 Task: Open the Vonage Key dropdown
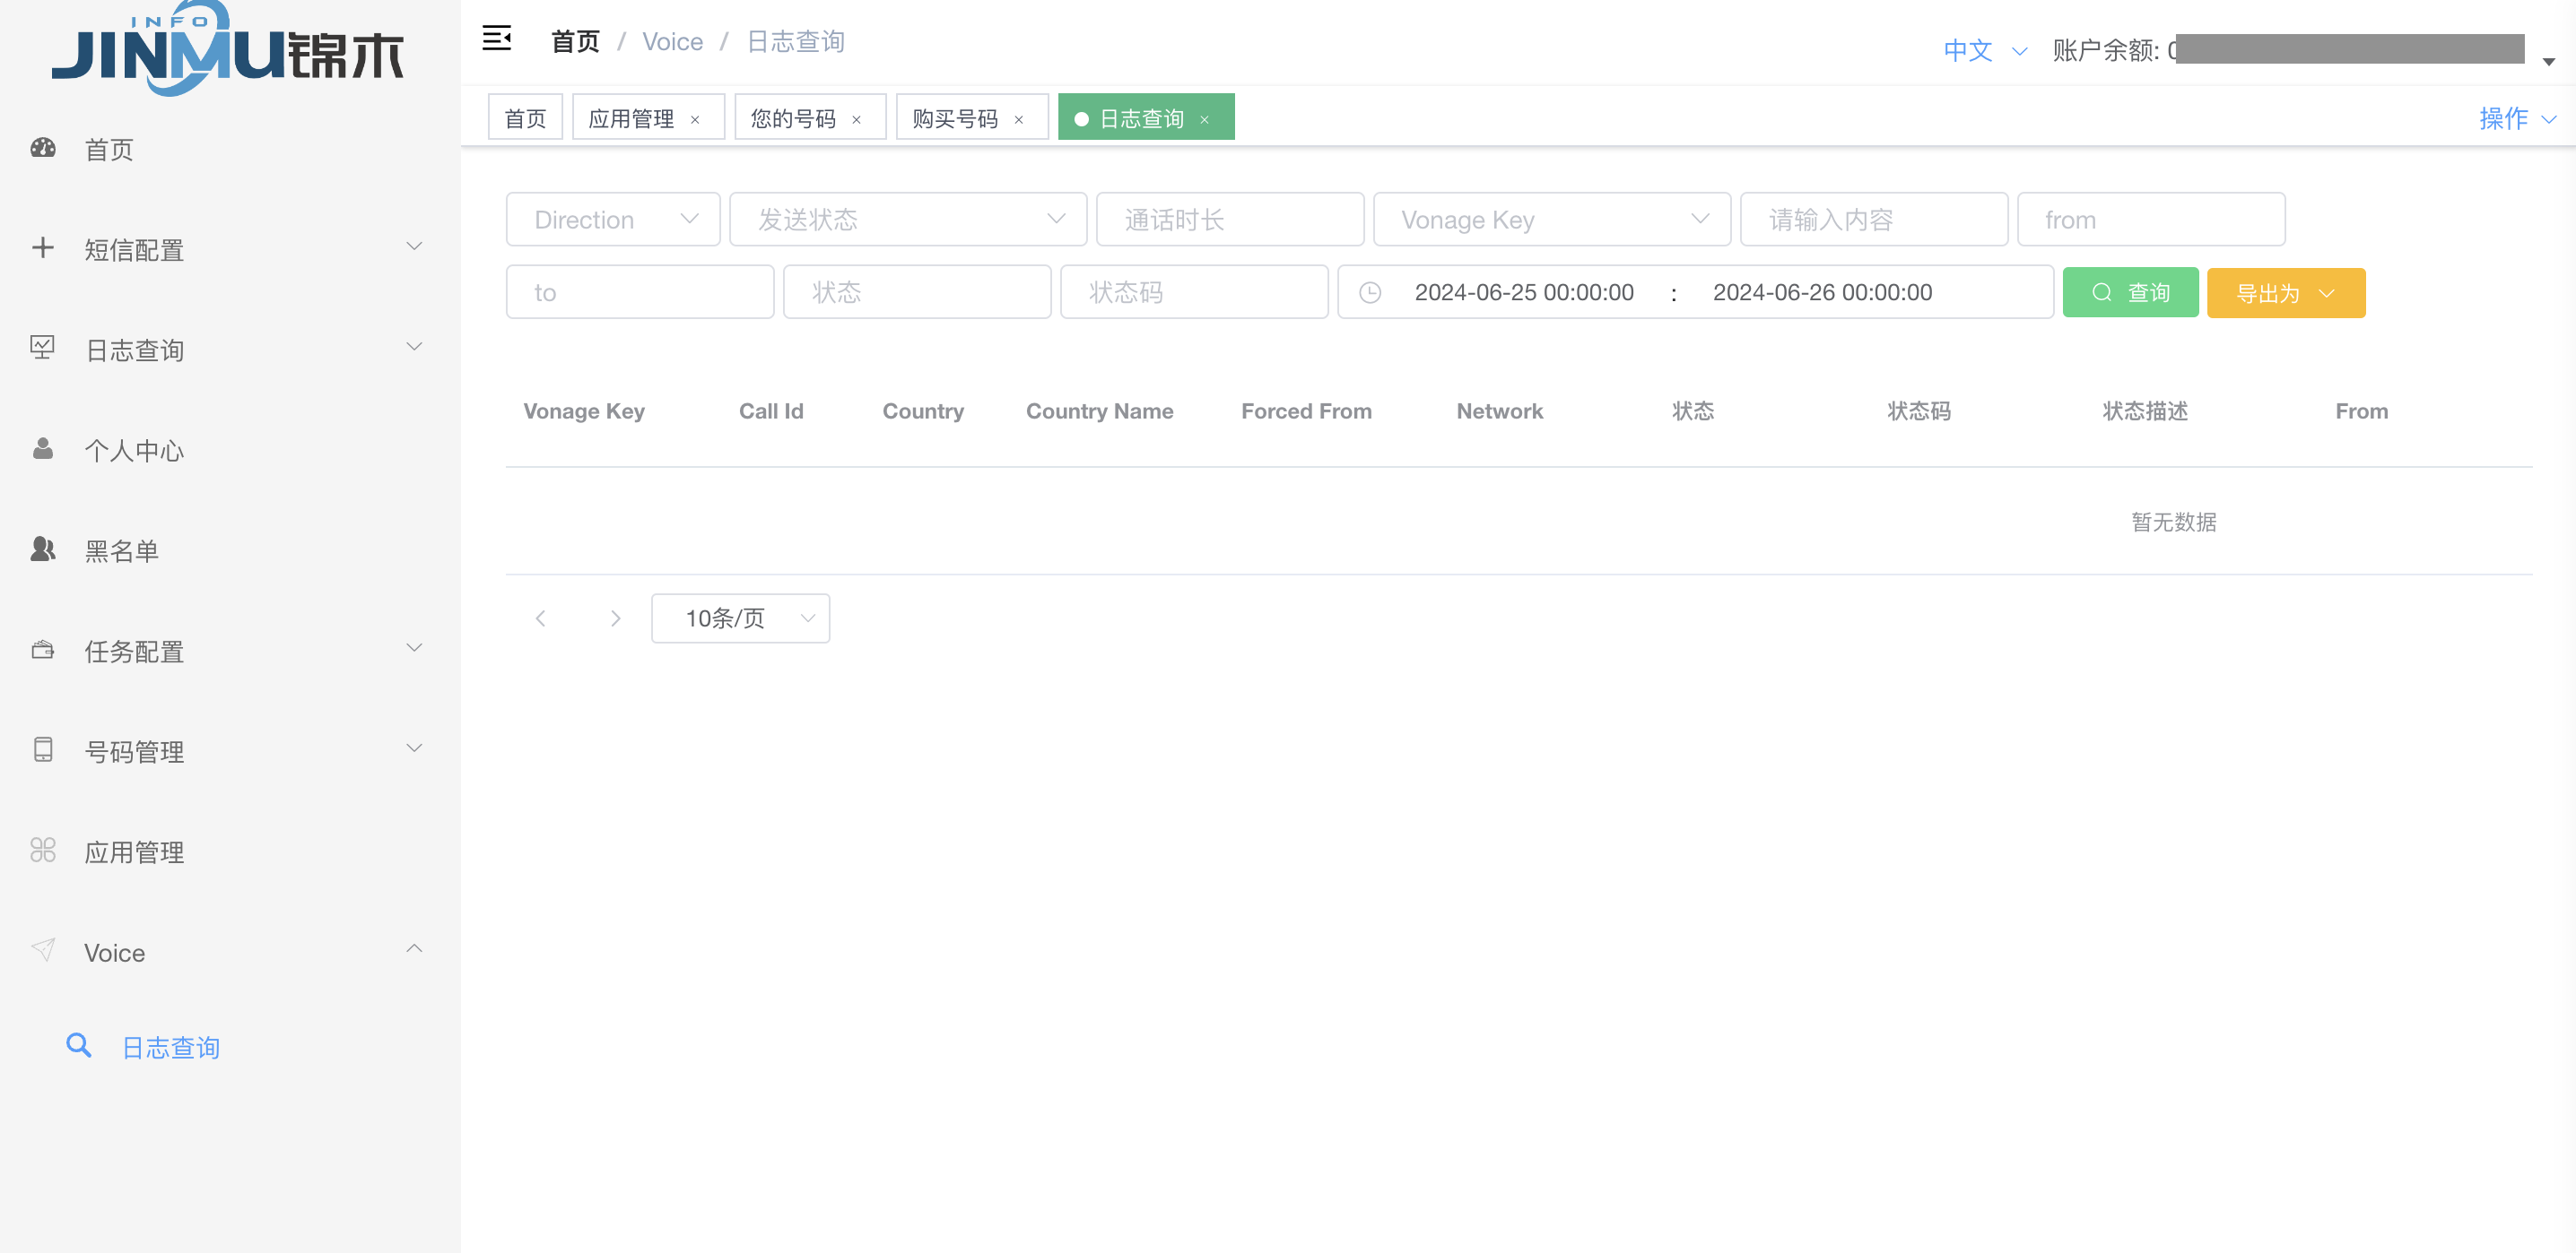click(x=1552, y=220)
